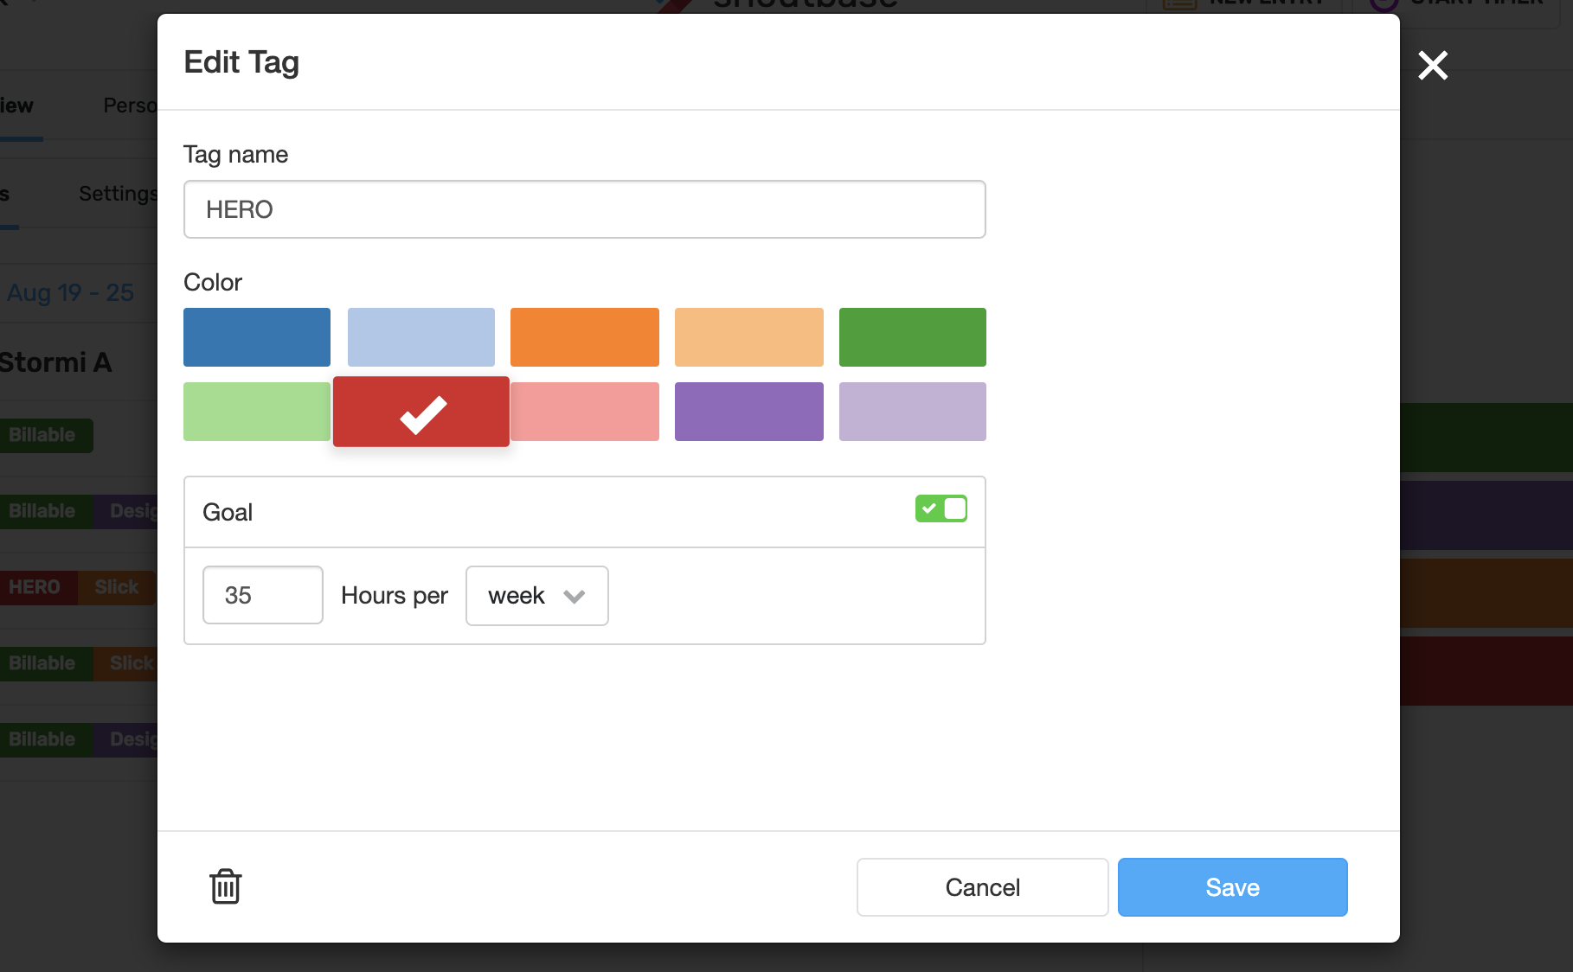
Task: Choose the peach color swatch
Action: pos(749,337)
